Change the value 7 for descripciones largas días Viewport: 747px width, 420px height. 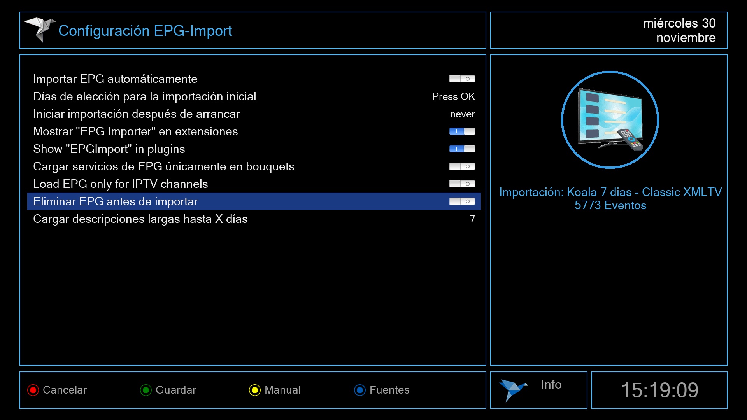tap(472, 219)
